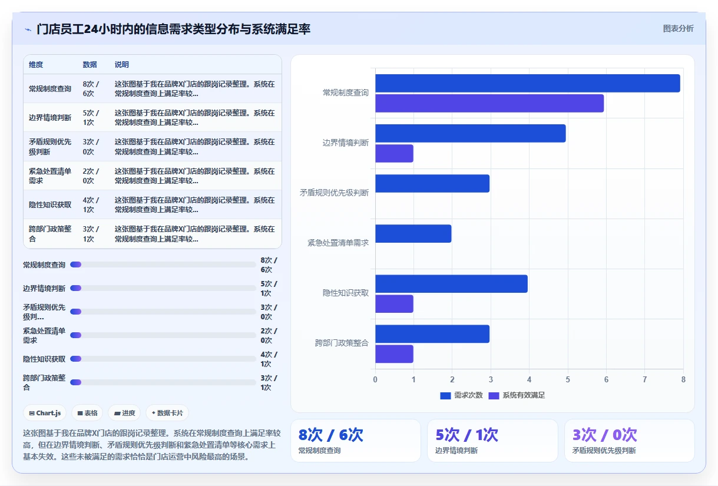Click the 需求次数 blue legend swatch
This screenshot has height=486, width=718.
pyautogui.click(x=445, y=395)
